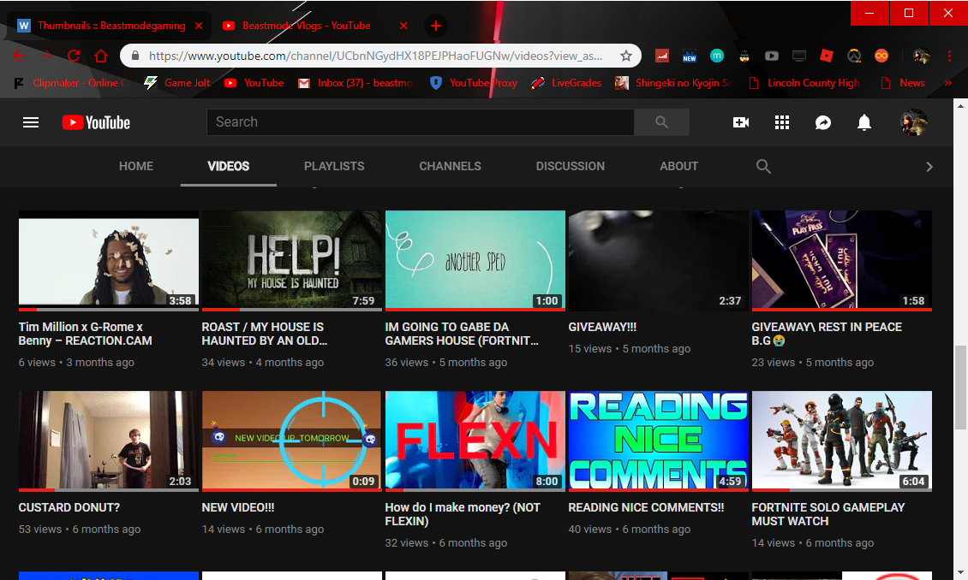The height and width of the screenshot is (580, 968).
Task: Close the Thumbnails :: Beastmodegaming tab
Action: pyautogui.click(x=199, y=26)
